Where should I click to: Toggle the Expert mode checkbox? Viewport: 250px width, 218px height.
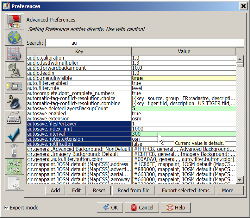[x=7, y=208]
